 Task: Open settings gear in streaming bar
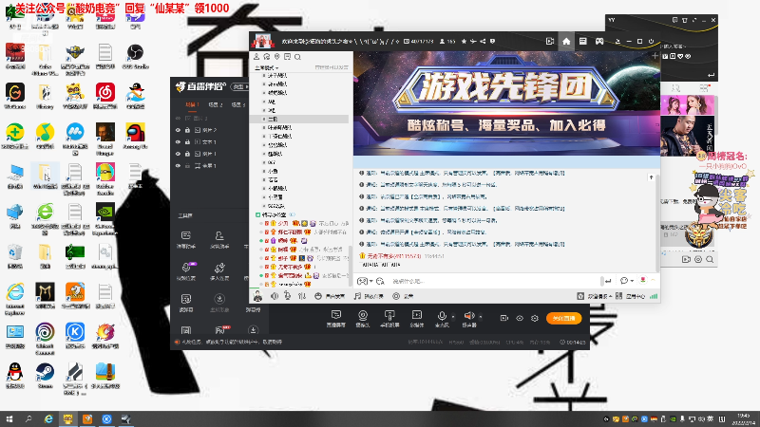(x=535, y=318)
